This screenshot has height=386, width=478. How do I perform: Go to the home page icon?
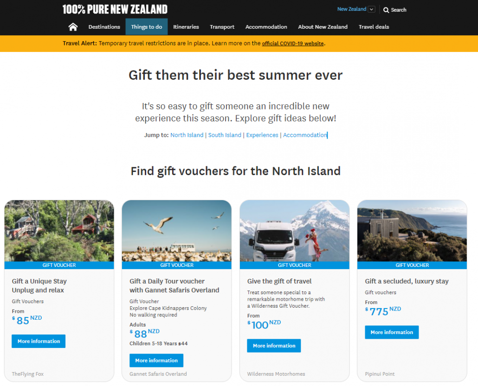73,27
